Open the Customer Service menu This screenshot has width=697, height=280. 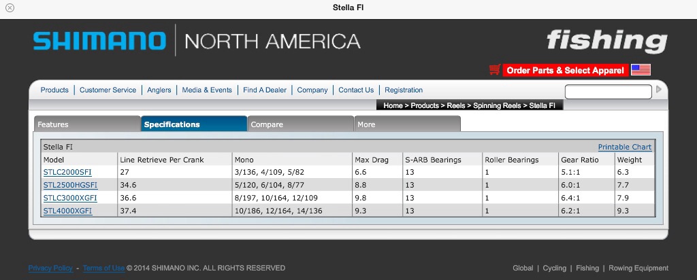(x=108, y=90)
